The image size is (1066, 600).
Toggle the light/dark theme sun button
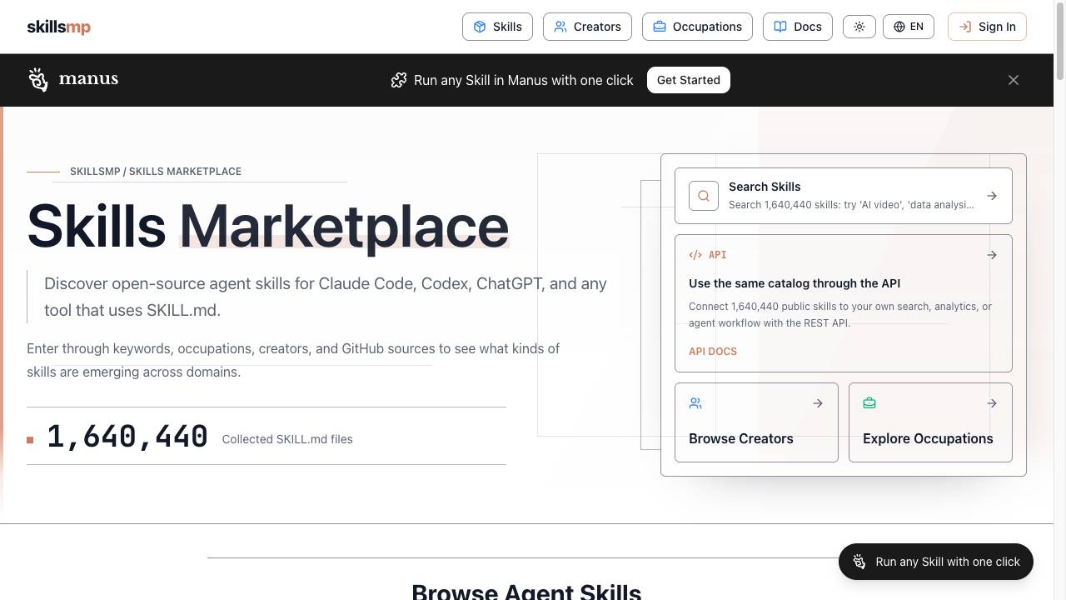tap(859, 27)
